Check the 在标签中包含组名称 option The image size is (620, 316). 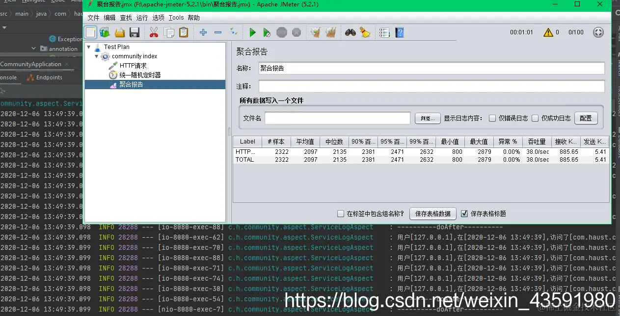tap(341, 213)
